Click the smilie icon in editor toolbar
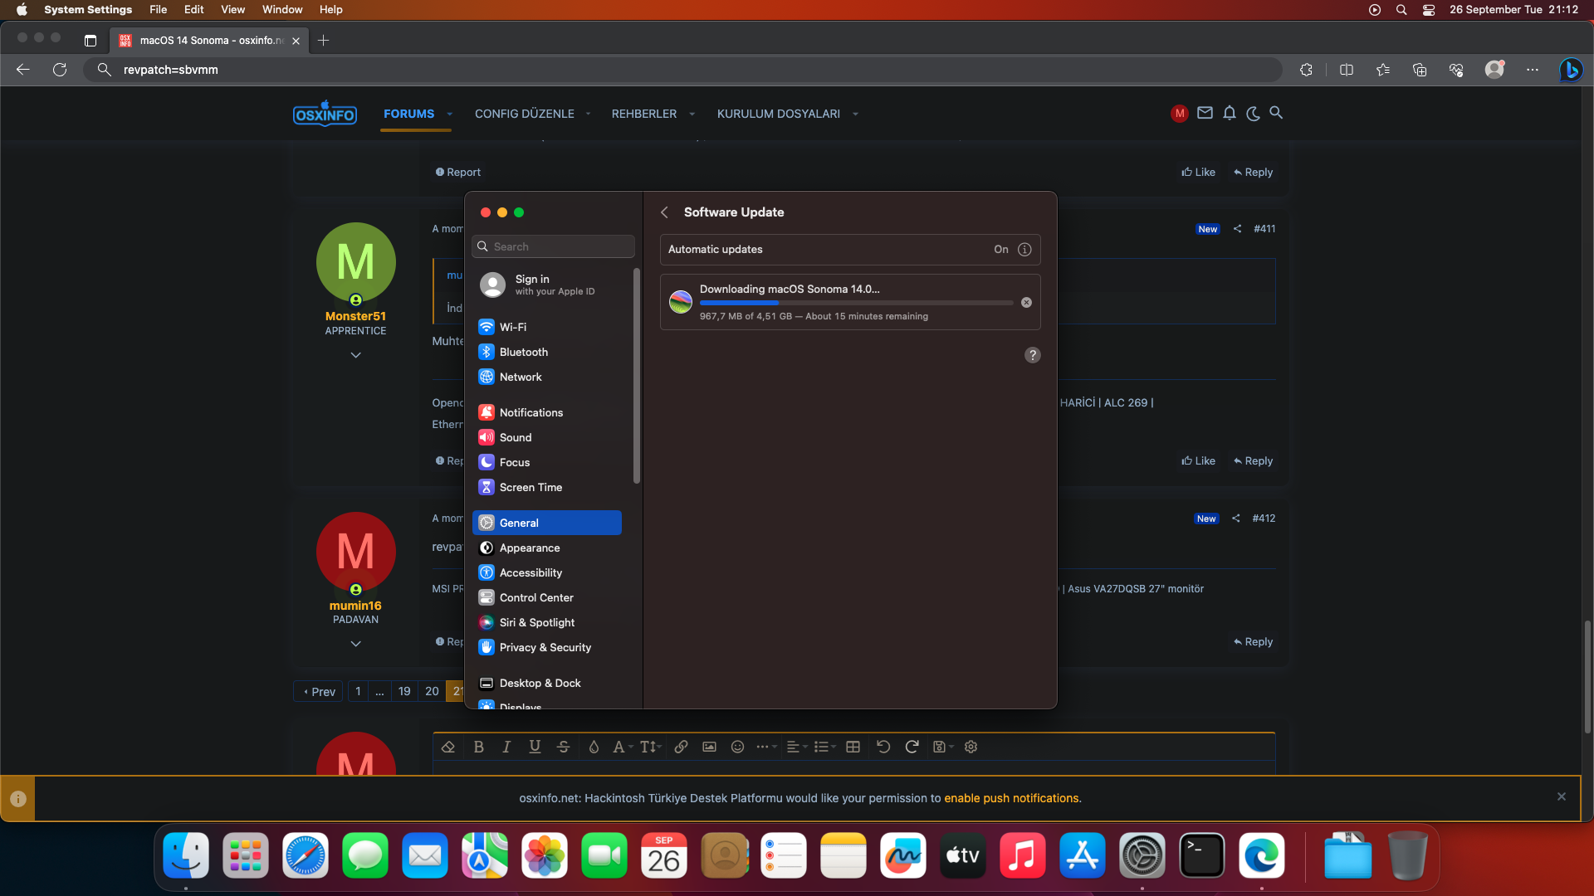The height and width of the screenshot is (896, 1594). (736, 747)
